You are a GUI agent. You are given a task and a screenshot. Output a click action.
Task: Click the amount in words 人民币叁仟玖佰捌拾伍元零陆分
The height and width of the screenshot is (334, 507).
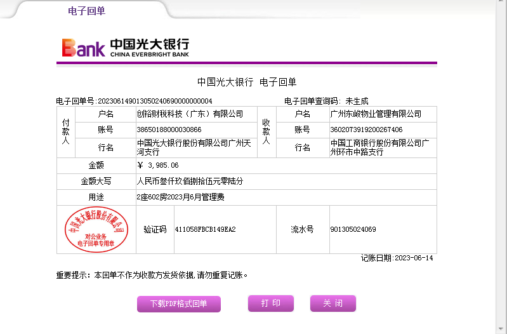point(190,181)
